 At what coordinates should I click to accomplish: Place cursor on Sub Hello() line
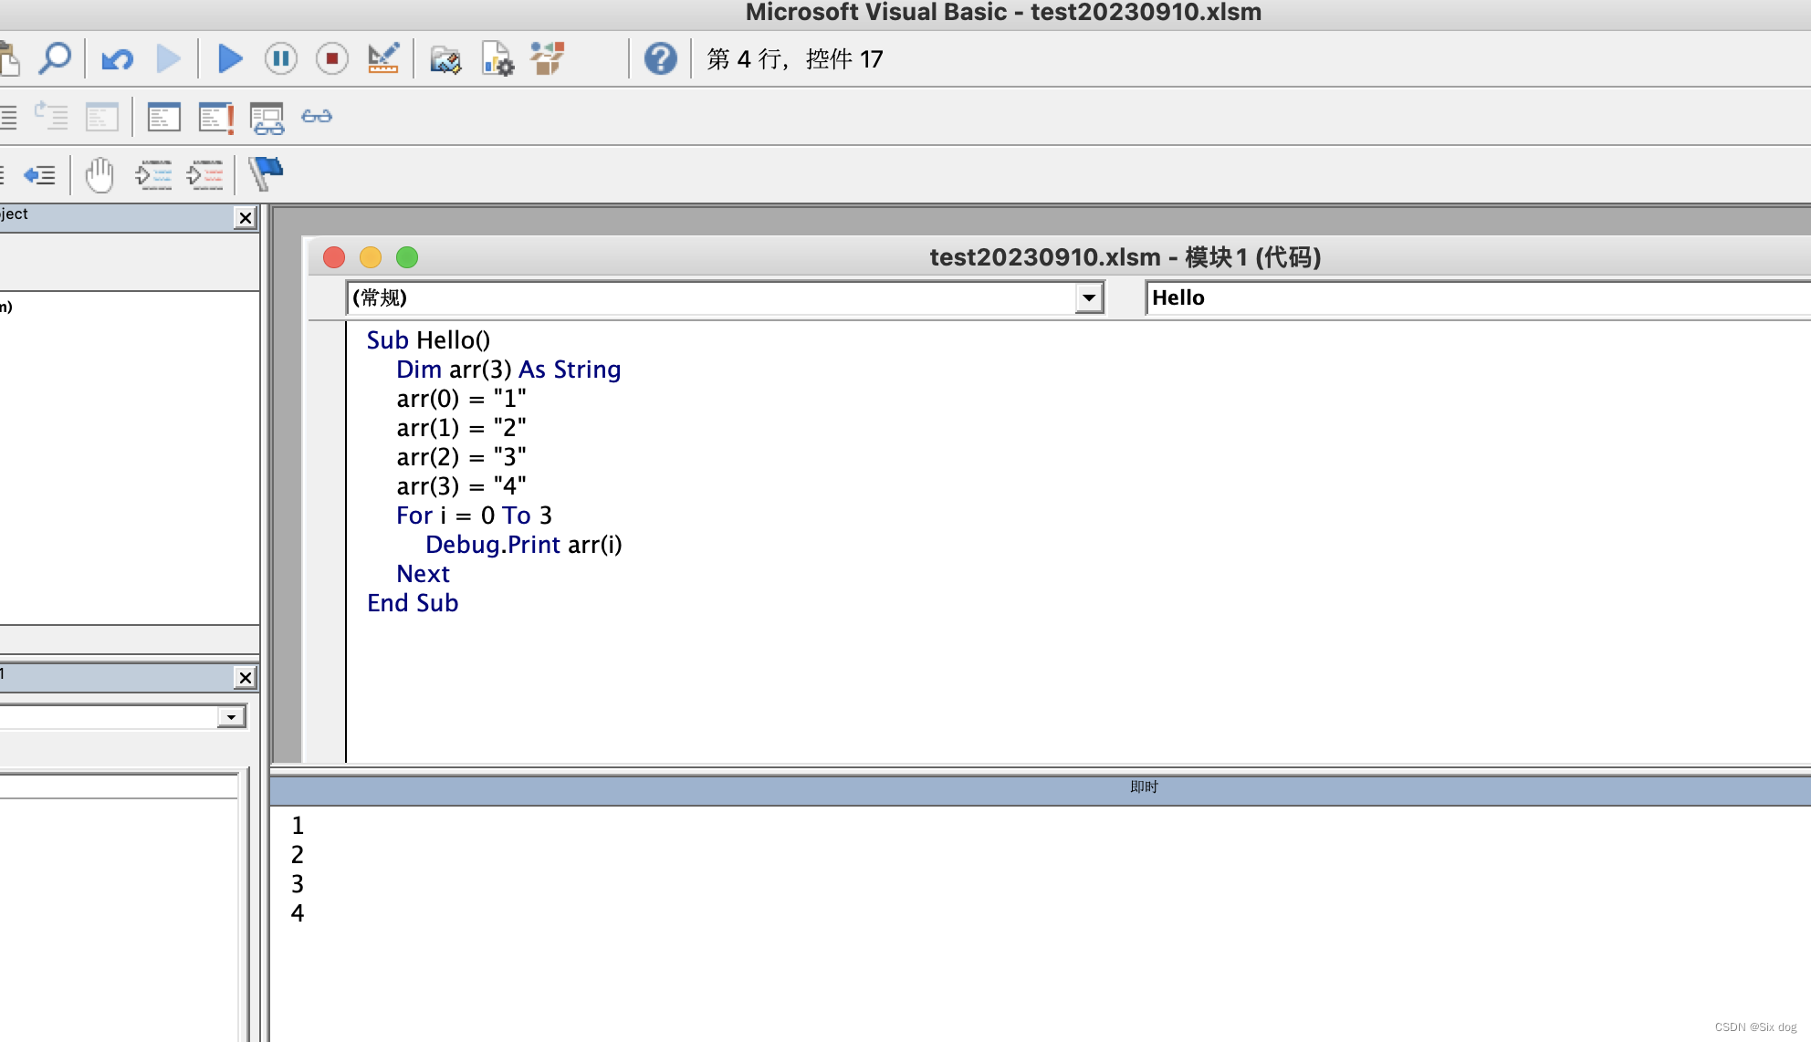(x=428, y=340)
